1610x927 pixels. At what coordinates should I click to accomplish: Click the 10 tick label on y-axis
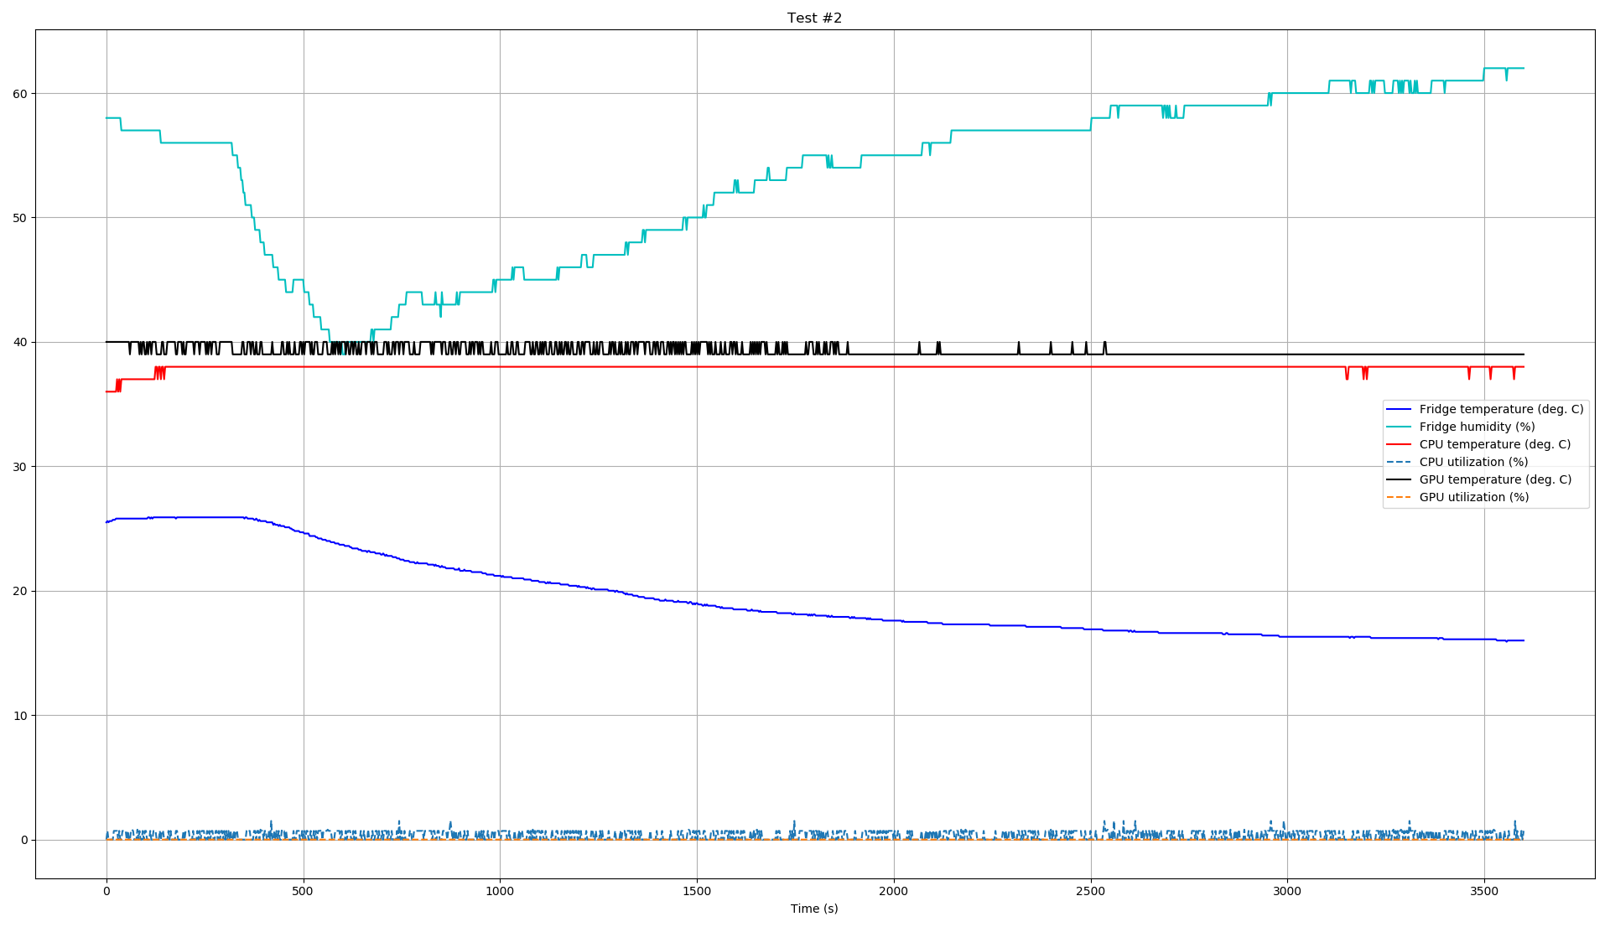point(19,716)
